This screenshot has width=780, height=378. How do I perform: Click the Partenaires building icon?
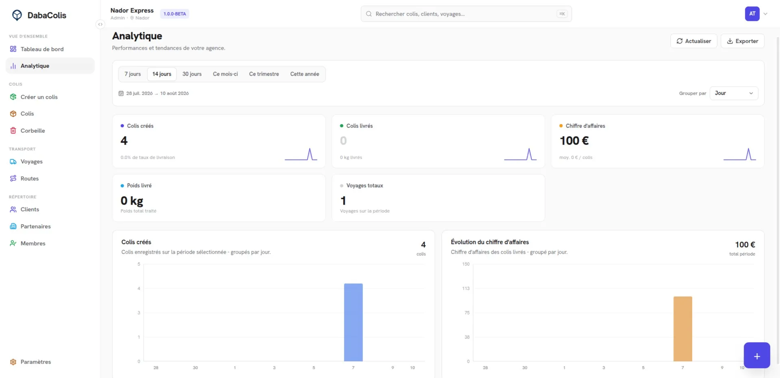[x=13, y=226]
